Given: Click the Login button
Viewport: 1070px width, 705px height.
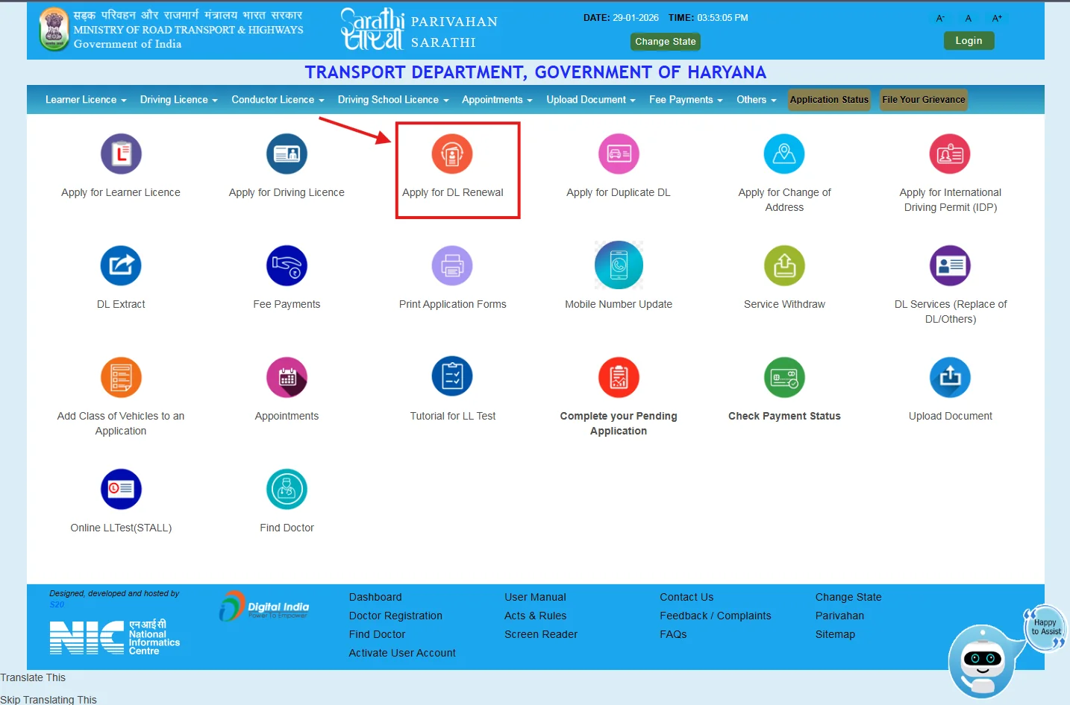Looking at the screenshot, I should click(x=968, y=40).
